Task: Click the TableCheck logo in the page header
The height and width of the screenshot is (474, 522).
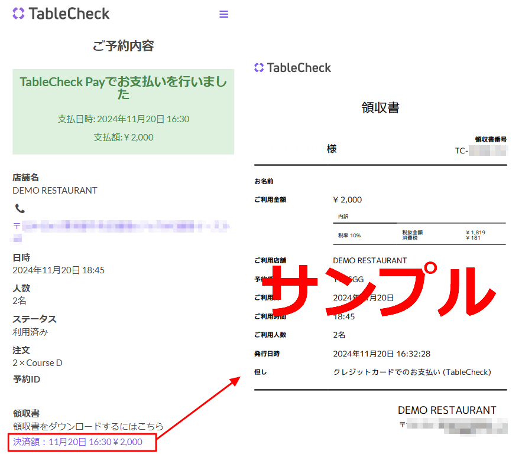Action: pyautogui.click(x=61, y=14)
